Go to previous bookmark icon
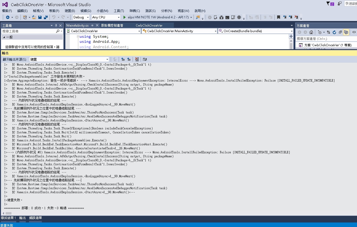 click(285, 17)
